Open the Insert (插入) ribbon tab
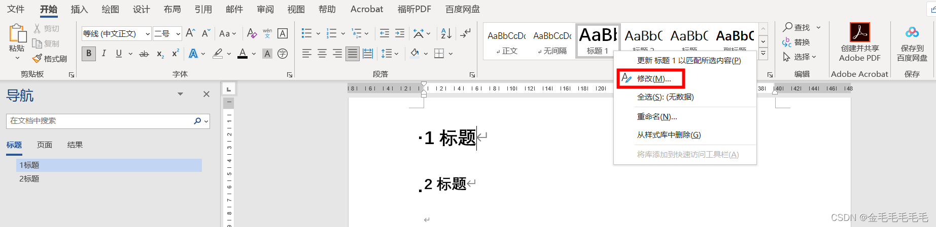This screenshot has width=936, height=227. tap(79, 9)
